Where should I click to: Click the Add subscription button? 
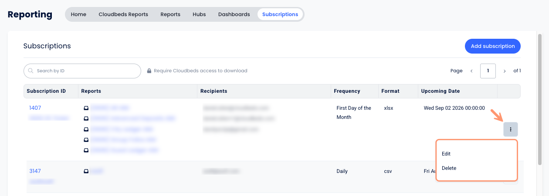[x=493, y=46]
